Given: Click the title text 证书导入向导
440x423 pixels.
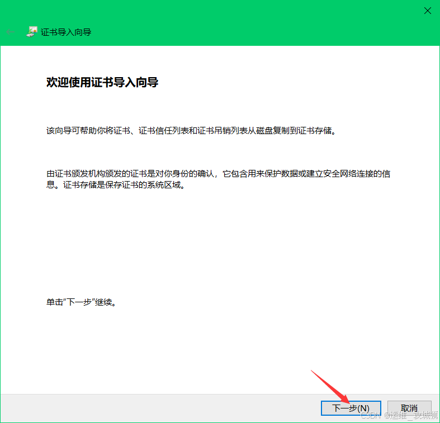Looking at the screenshot, I should click(x=66, y=32).
